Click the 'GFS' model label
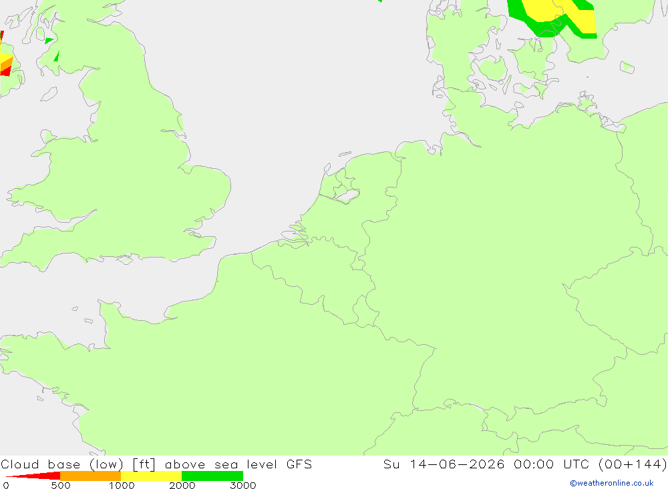 [x=299, y=464]
